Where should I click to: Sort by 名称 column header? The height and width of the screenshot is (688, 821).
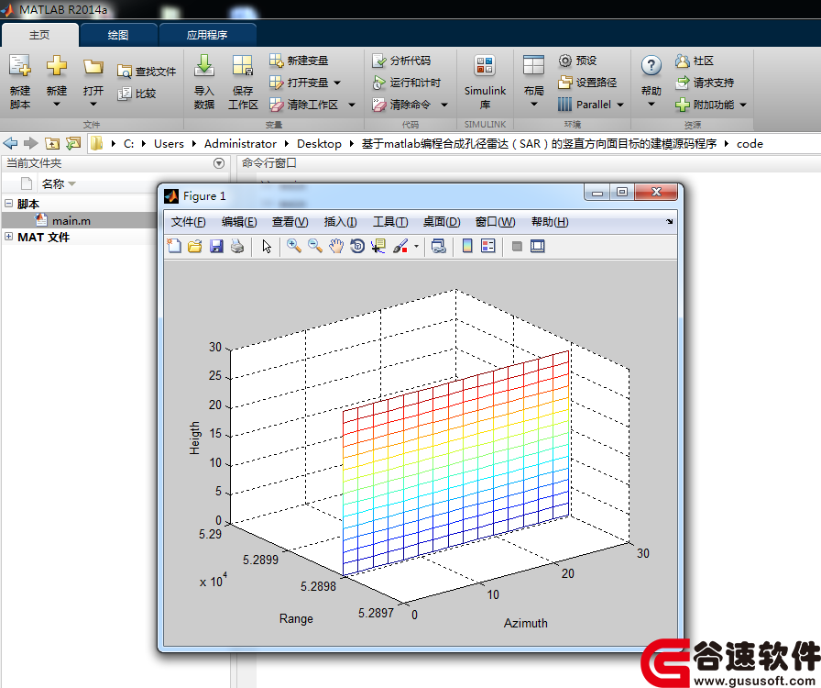pos(53,183)
